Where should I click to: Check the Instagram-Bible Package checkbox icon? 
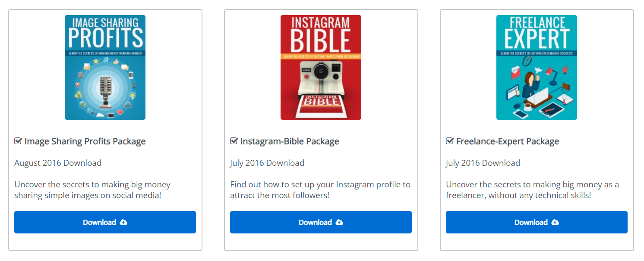[234, 141]
